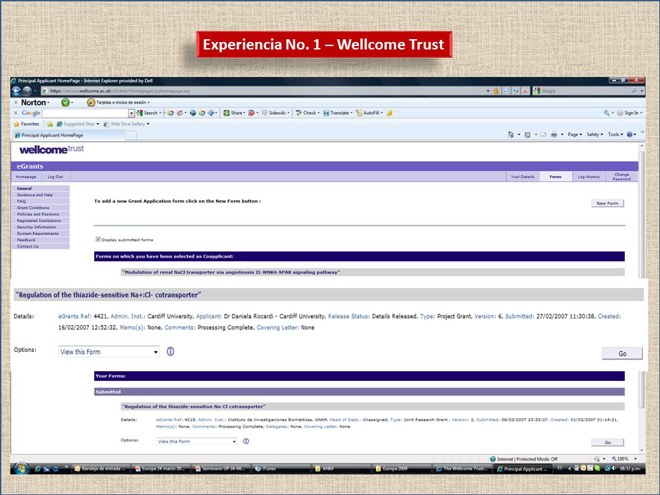Open Registered Institutions in sidebar
This screenshot has width=660, height=495.
(x=41, y=221)
